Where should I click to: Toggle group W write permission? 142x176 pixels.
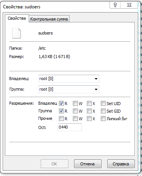75,111
